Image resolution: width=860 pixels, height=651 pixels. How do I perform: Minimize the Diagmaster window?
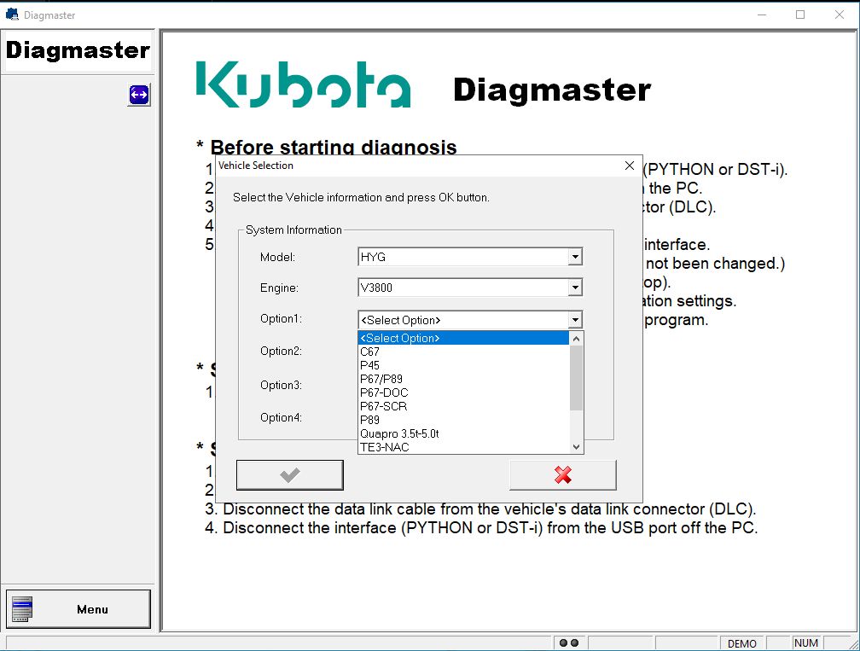[762, 15]
